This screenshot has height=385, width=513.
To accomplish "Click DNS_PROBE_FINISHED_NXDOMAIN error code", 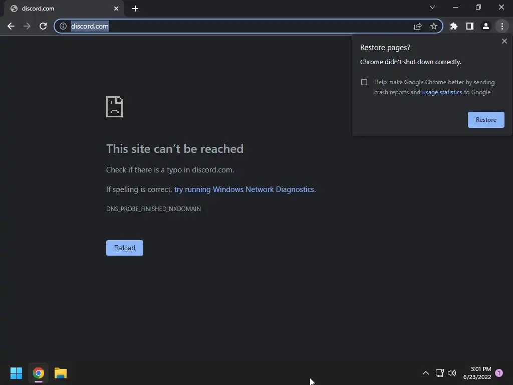I will click(x=153, y=209).
